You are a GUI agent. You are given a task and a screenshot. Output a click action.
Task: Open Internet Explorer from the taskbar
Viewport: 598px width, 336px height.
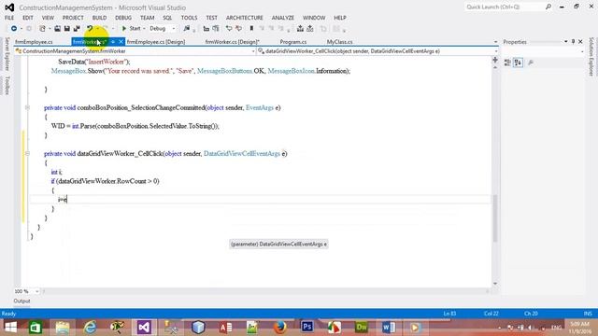[90, 327]
